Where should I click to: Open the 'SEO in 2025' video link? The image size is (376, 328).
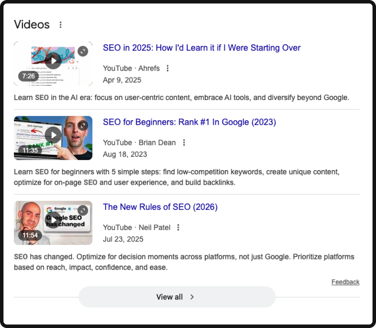[202, 48]
